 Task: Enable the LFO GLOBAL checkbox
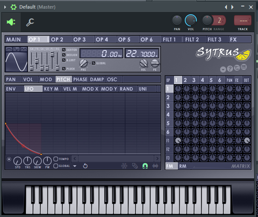pyautogui.click(x=56, y=166)
